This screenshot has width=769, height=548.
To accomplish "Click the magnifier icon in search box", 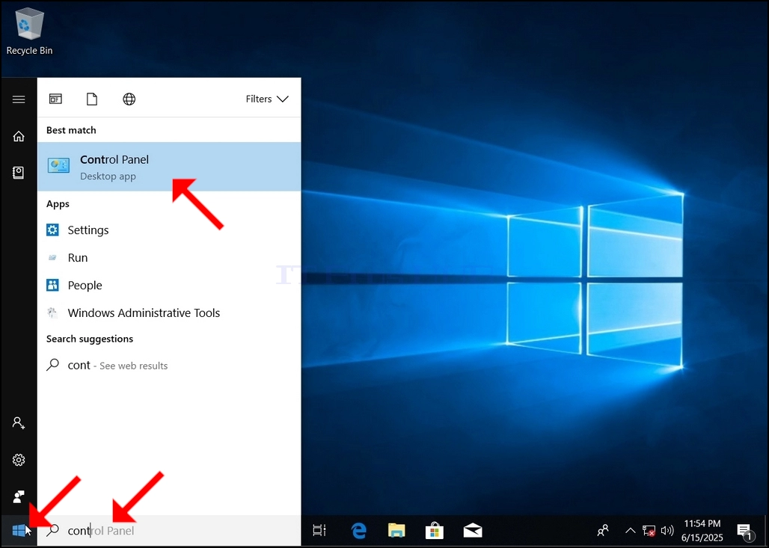I will tap(52, 530).
